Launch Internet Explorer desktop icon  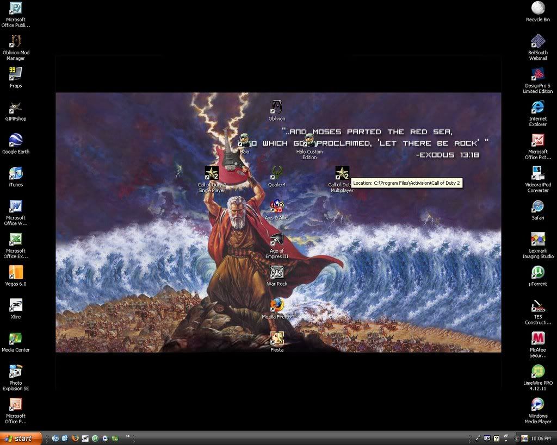(538, 114)
